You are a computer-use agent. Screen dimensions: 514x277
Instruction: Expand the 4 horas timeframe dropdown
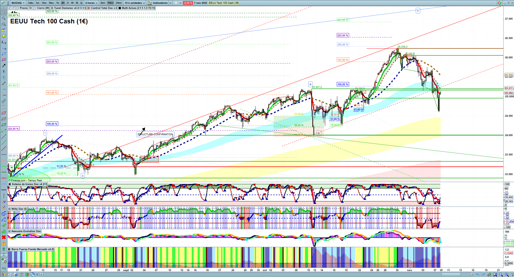coord(91,3)
